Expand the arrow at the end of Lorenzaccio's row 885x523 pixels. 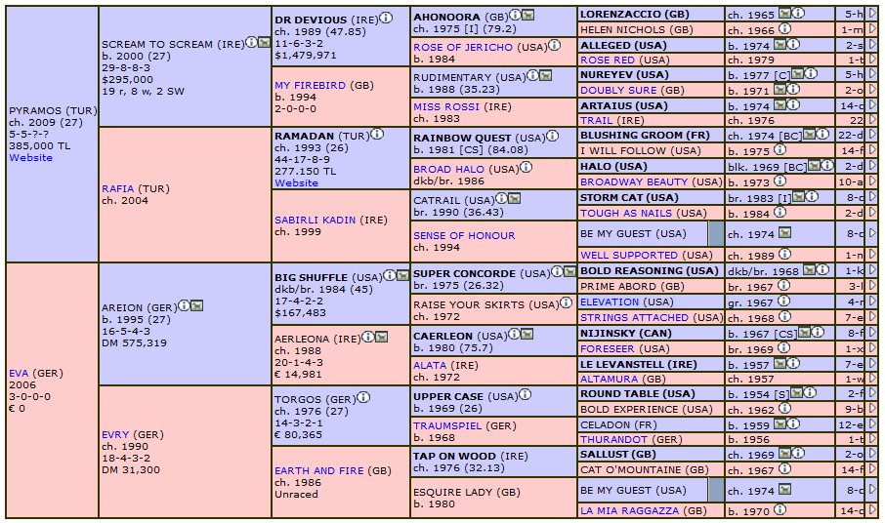click(872, 14)
